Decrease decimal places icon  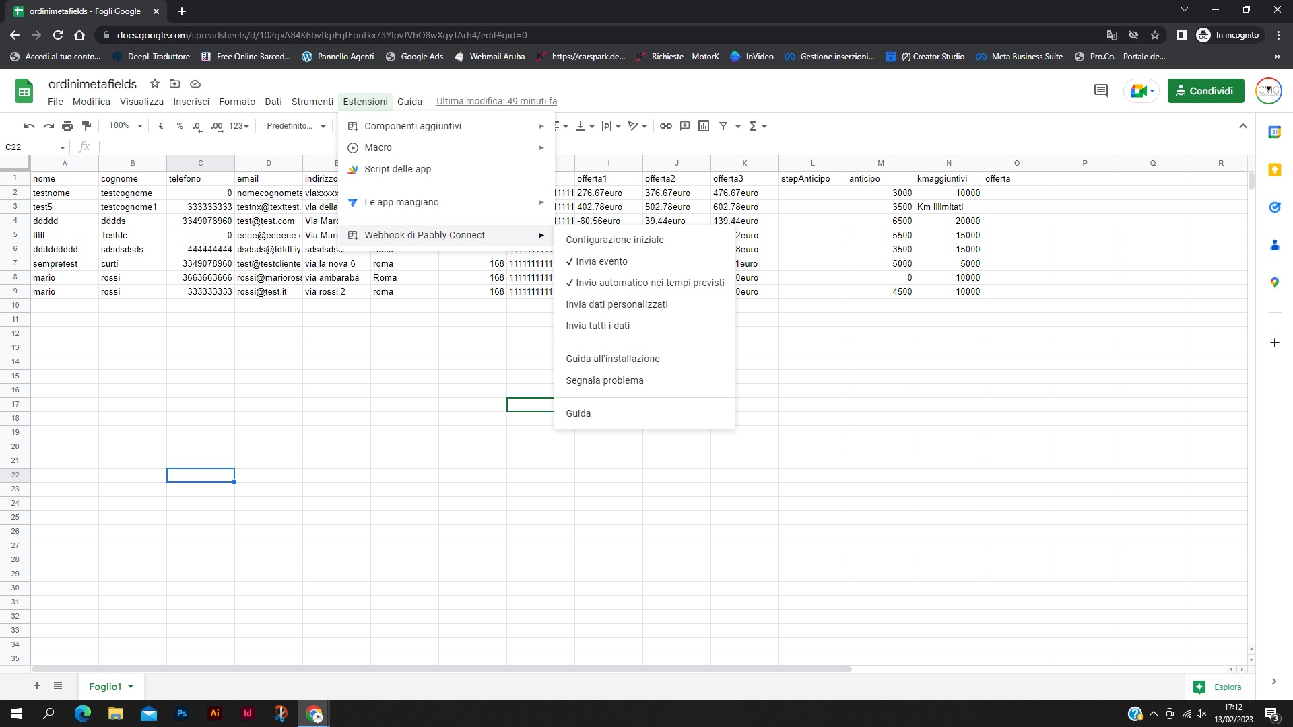pyautogui.click(x=197, y=126)
